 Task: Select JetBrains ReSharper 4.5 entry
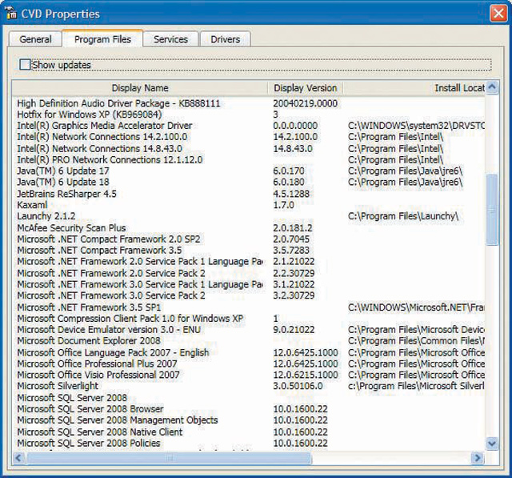(66, 194)
